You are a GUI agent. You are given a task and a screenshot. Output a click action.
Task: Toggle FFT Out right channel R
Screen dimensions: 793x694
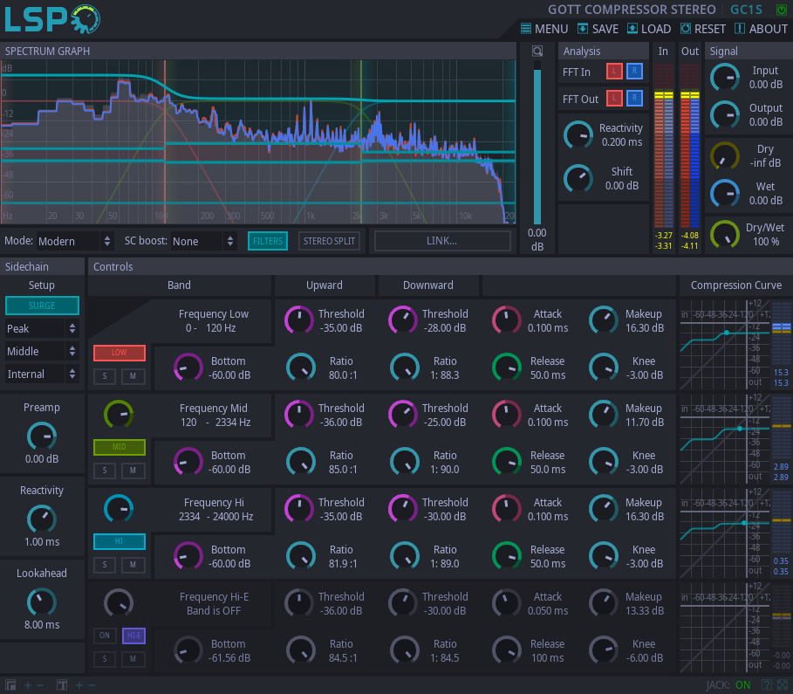point(634,98)
